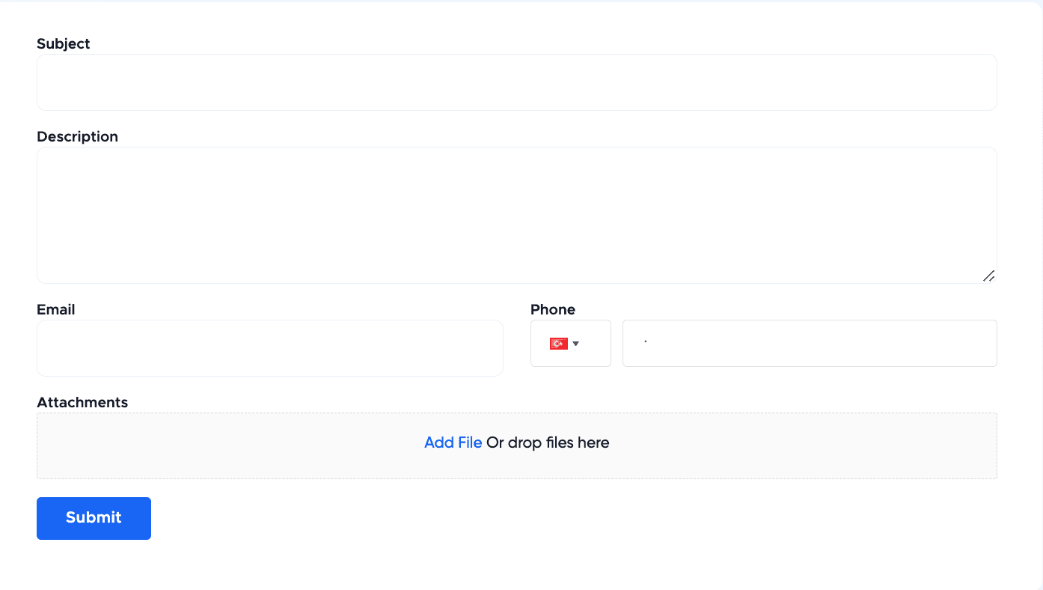The height and width of the screenshot is (590, 1043).
Task: Click the Description label text
Action: click(77, 136)
